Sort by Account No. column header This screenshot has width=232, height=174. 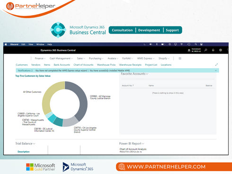coord(128,86)
